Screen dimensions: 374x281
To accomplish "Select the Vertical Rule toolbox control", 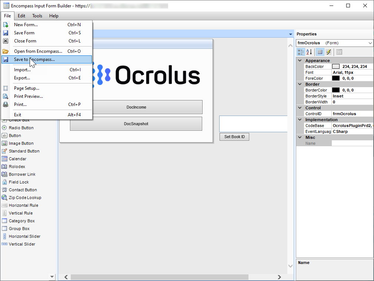I will pyautogui.click(x=17, y=213).
